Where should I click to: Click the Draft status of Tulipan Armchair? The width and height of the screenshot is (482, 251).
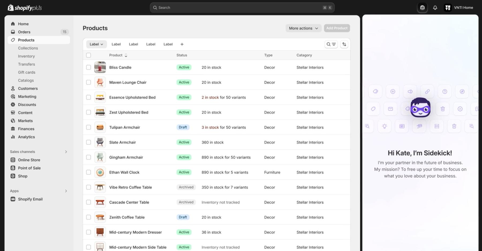[x=183, y=127]
